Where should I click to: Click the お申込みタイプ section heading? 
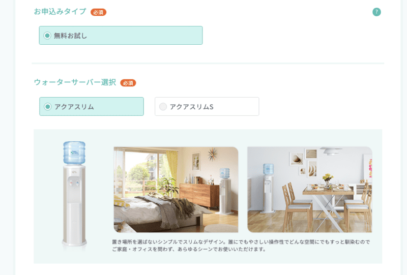60,12
